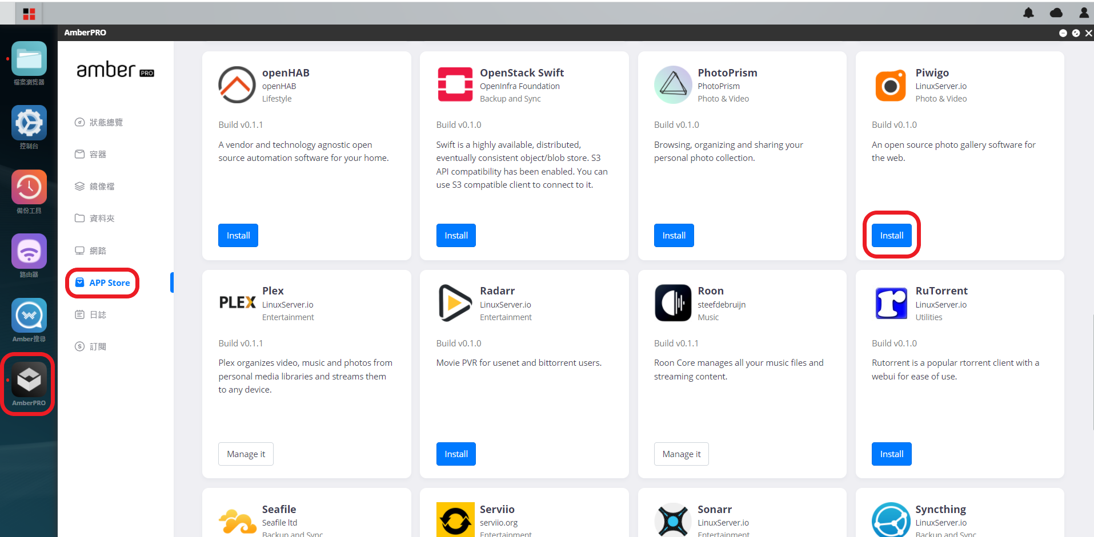Click the Syncthing app logo
Image resolution: width=1094 pixels, height=537 pixels.
(x=891, y=520)
